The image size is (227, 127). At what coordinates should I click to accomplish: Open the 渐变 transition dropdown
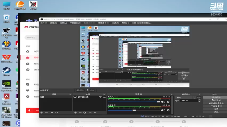pos(186,97)
